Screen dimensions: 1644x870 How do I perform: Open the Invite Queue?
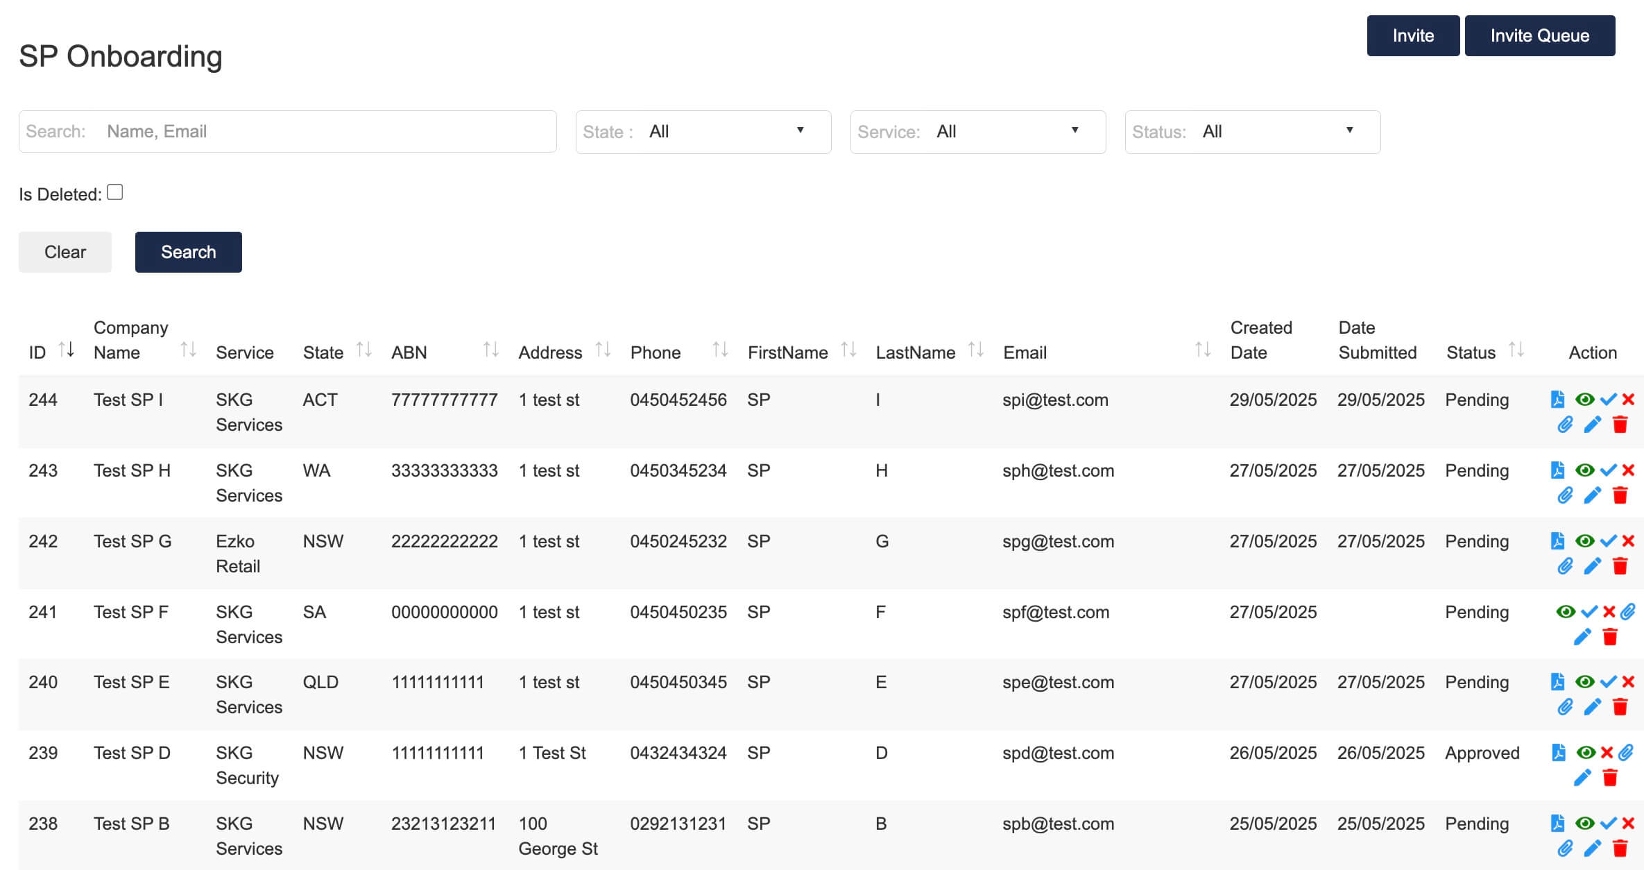1540,35
